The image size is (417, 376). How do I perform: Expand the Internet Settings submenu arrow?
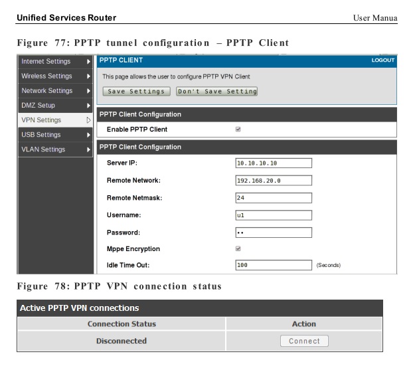tap(89, 62)
